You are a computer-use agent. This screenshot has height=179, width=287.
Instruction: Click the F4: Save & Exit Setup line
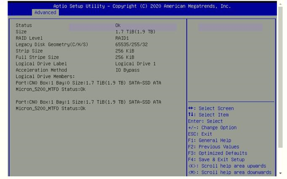(x=216, y=160)
